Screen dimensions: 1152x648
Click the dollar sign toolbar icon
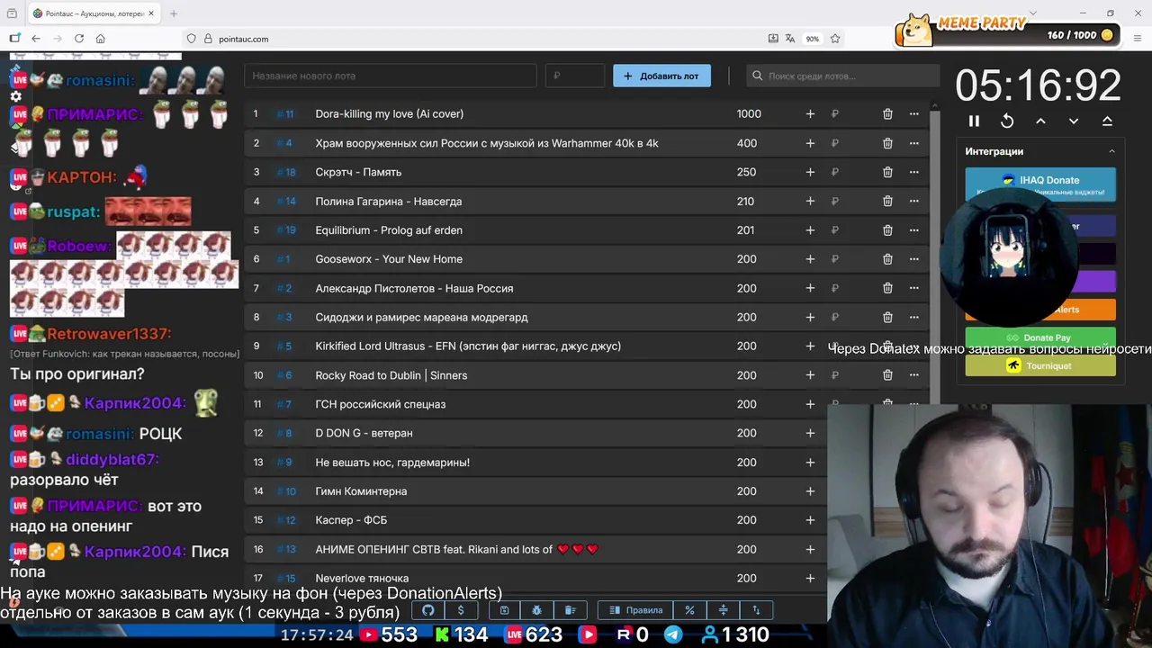click(x=461, y=610)
